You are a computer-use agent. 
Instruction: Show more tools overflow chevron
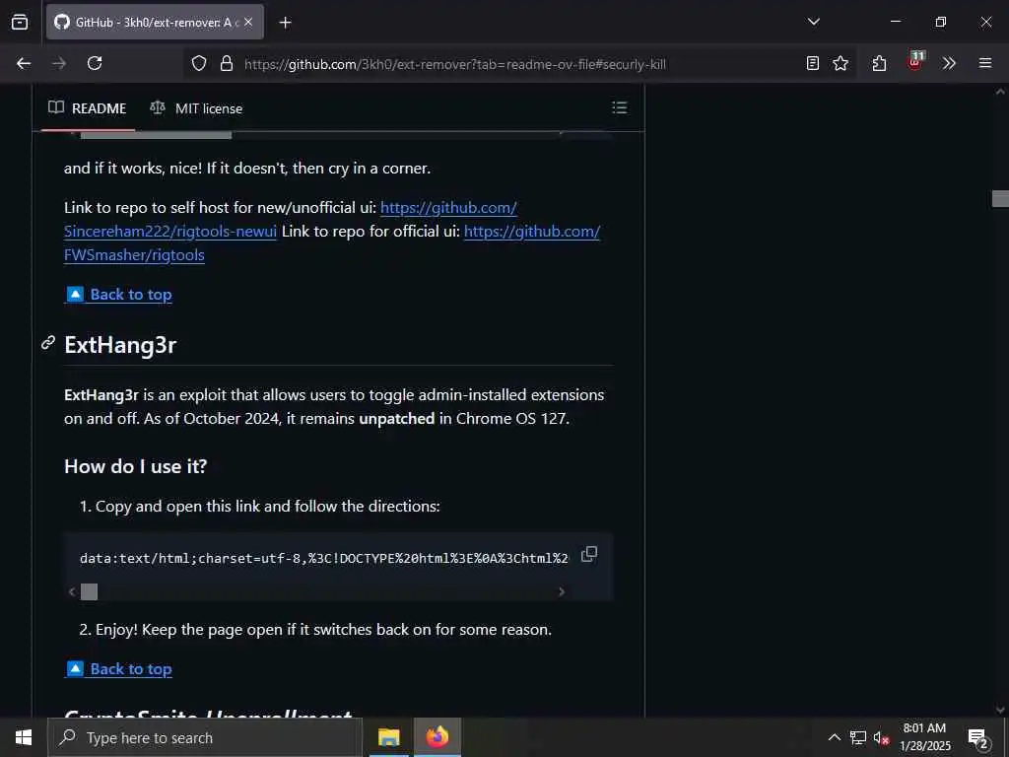click(949, 63)
